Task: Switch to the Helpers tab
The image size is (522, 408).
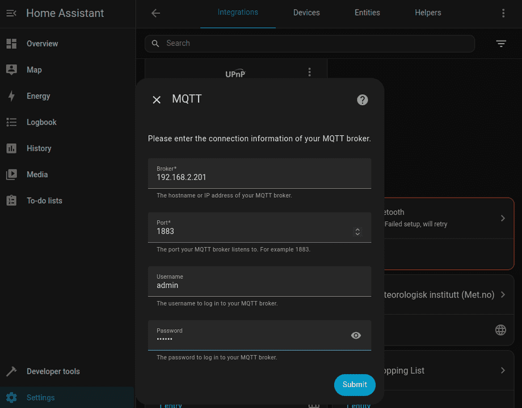Action: [x=428, y=12]
